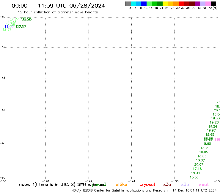
Task: Click the longitude axis label '-144'
Action: pos(89,181)
